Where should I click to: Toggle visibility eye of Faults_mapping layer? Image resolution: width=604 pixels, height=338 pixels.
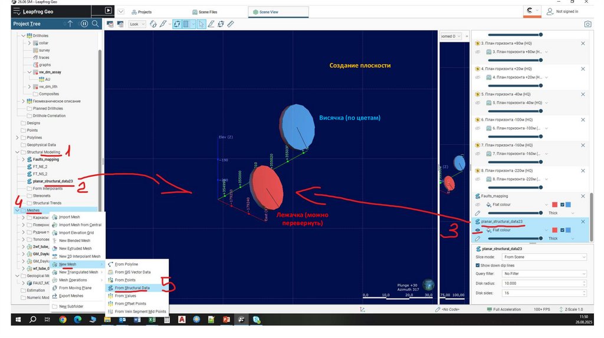point(478,204)
